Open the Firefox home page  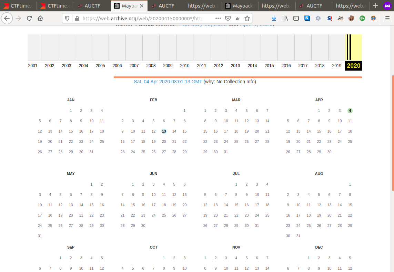(40, 18)
